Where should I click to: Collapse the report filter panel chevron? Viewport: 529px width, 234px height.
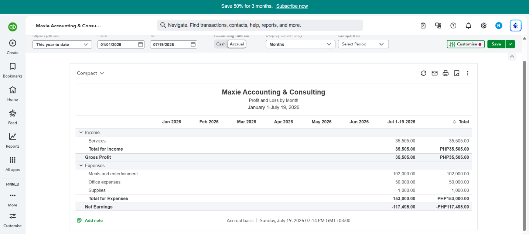point(512,56)
